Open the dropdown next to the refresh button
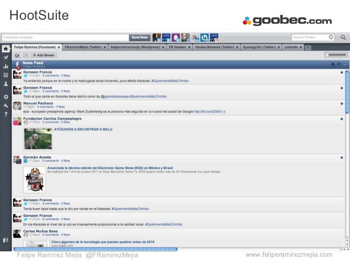Image resolution: width=350 pixels, height=263 pixels. click(26, 55)
